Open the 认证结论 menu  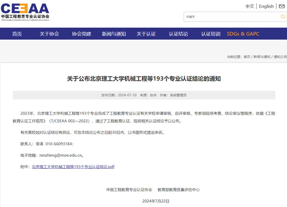pos(178,34)
